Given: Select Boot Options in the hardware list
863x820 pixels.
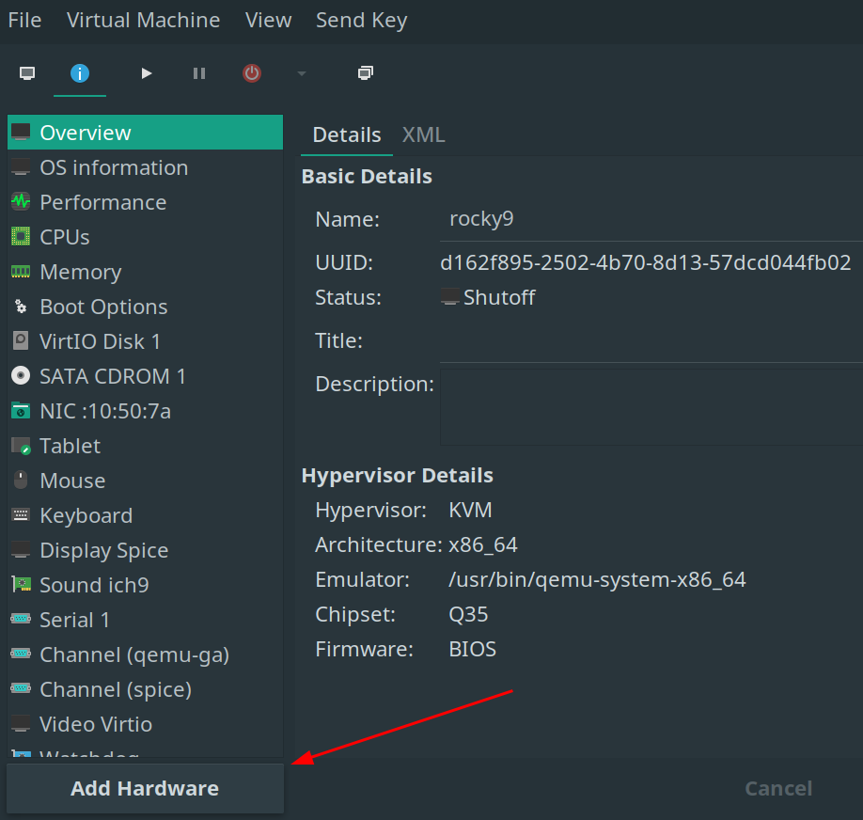Looking at the screenshot, I should coord(103,307).
